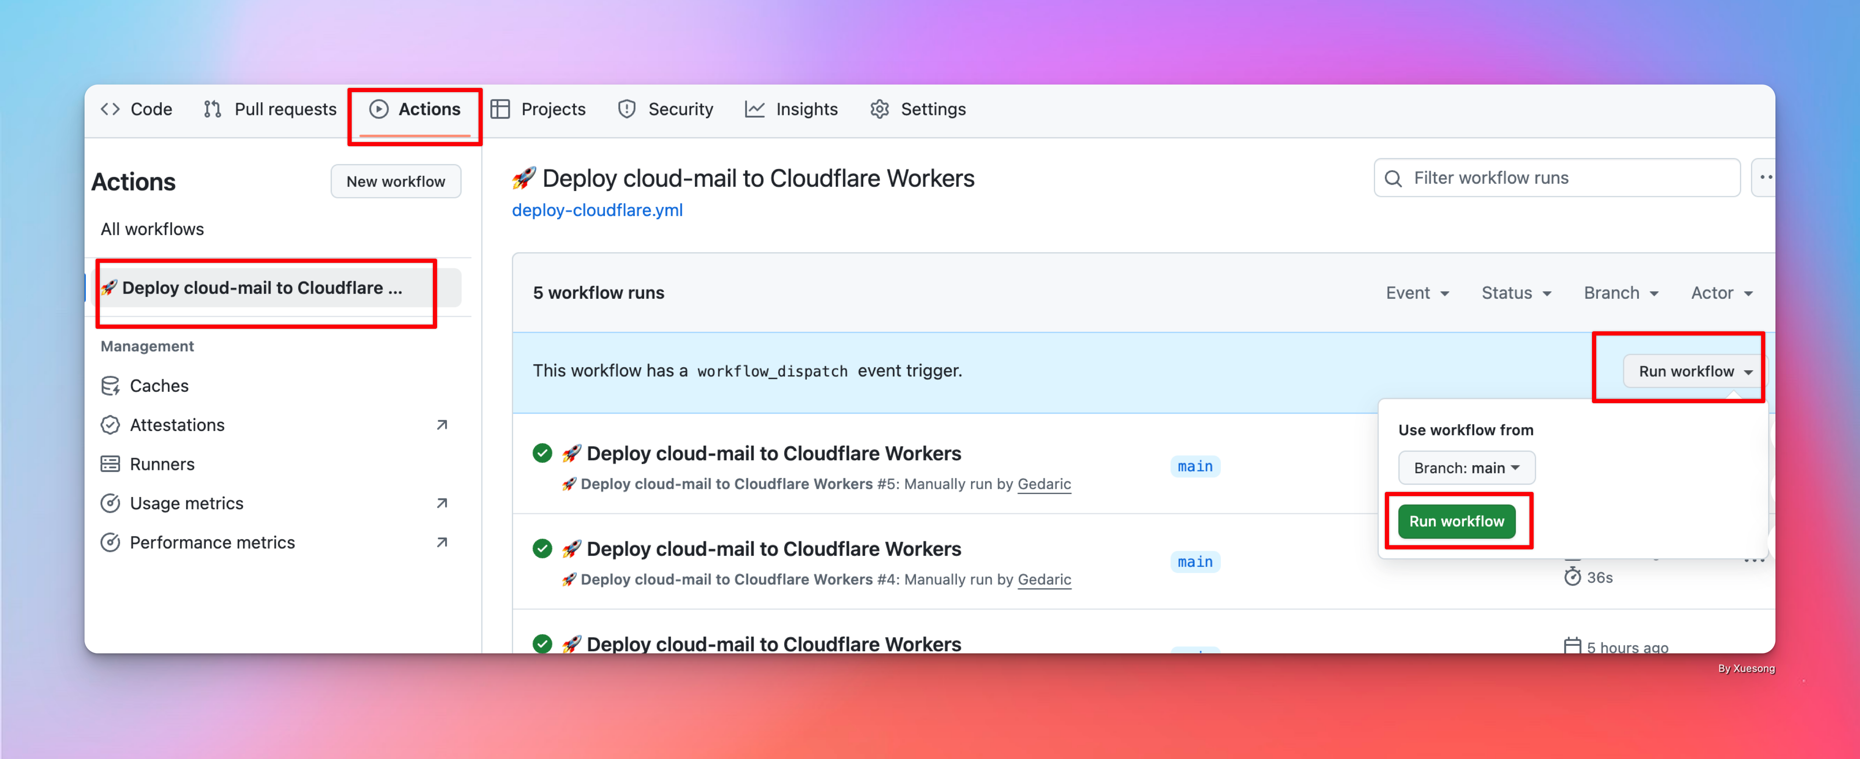The width and height of the screenshot is (1860, 759).
Task: Open the Branch: main selector
Action: [1466, 468]
